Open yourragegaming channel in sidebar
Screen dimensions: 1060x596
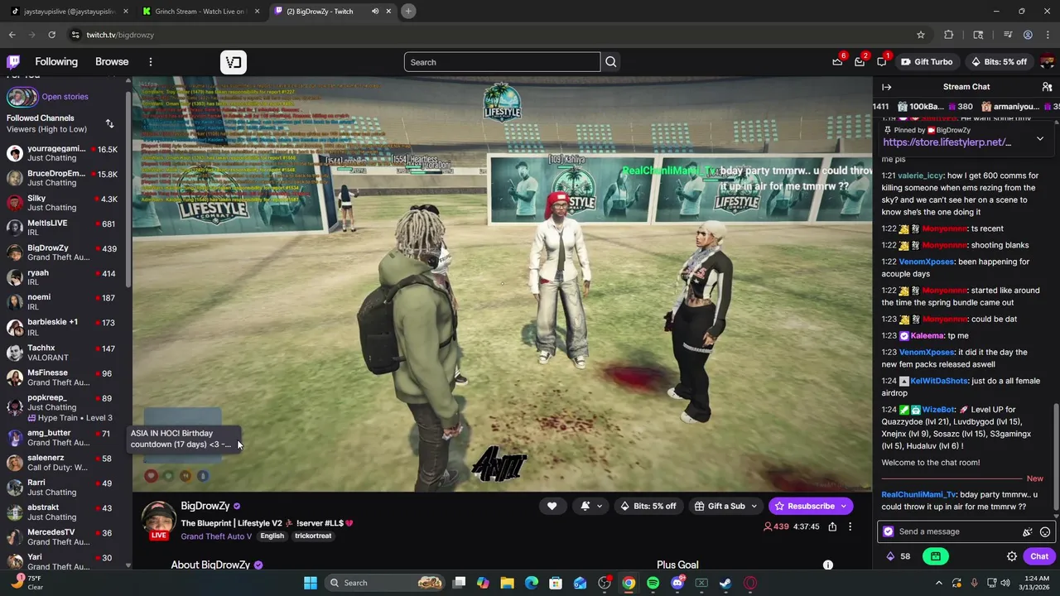pos(62,153)
